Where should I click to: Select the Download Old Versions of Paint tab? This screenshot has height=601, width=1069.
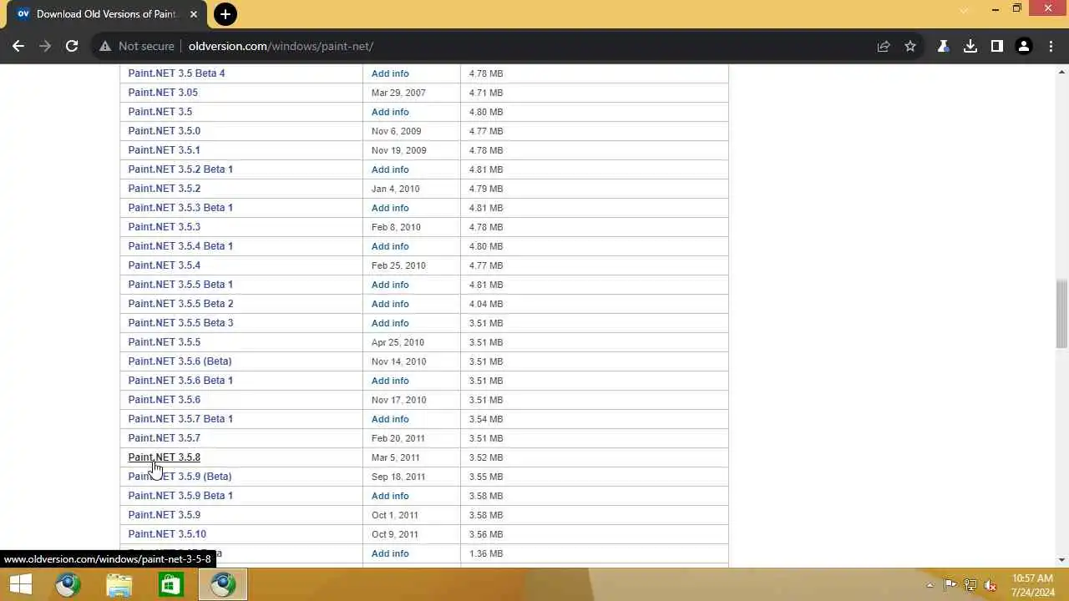107,14
